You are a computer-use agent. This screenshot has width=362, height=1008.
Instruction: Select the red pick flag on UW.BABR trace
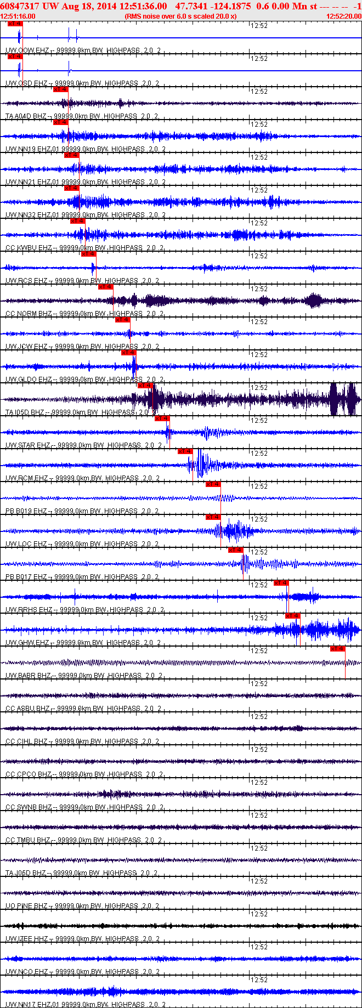[x=337, y=649]
